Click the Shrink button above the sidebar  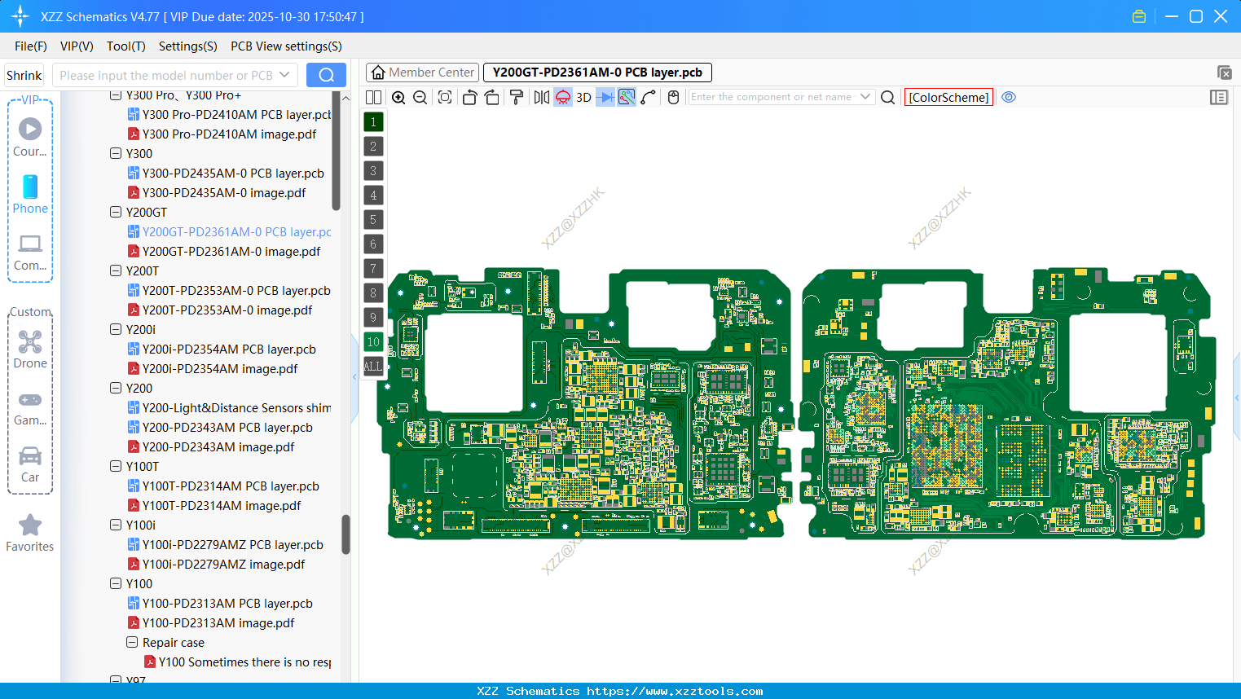(24, 74)
